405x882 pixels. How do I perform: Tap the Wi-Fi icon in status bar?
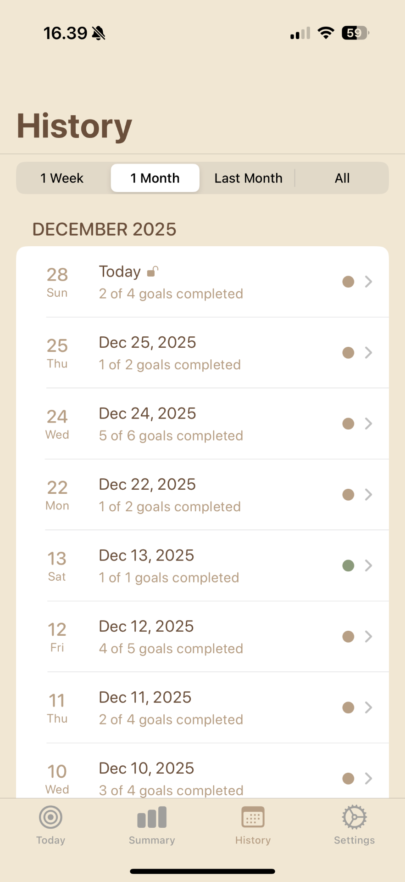click(x=326, y=33)
